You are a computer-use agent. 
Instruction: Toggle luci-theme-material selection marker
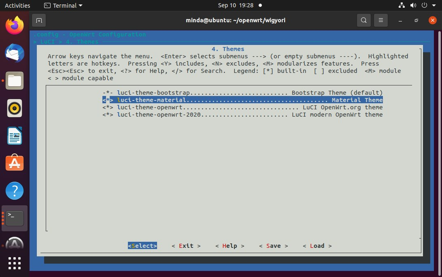pos(108,100)
